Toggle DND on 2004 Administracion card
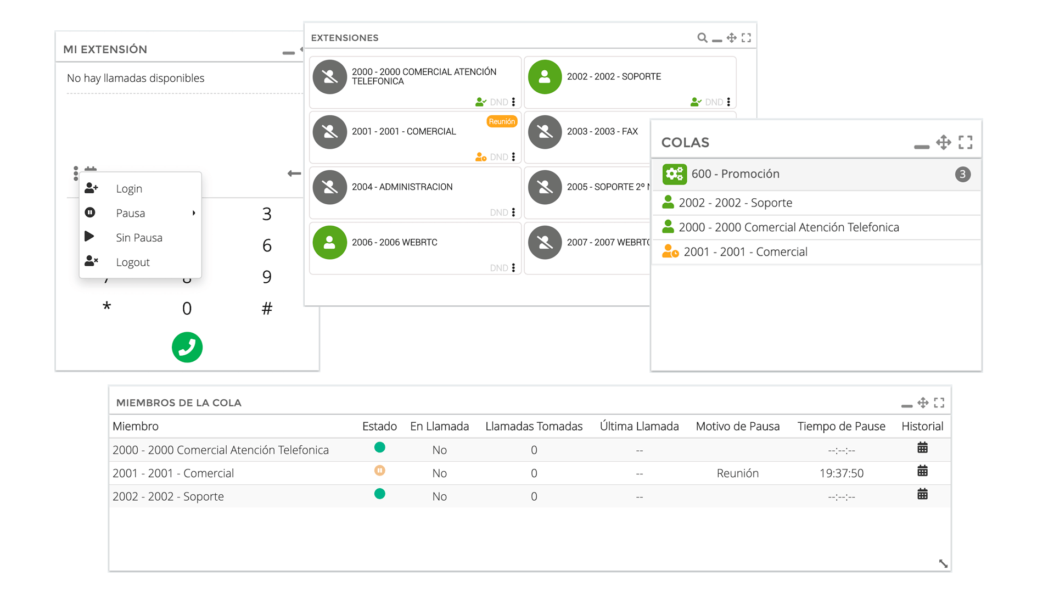The height and width of the screenshot is (593, 1054). tap(499, 212)
